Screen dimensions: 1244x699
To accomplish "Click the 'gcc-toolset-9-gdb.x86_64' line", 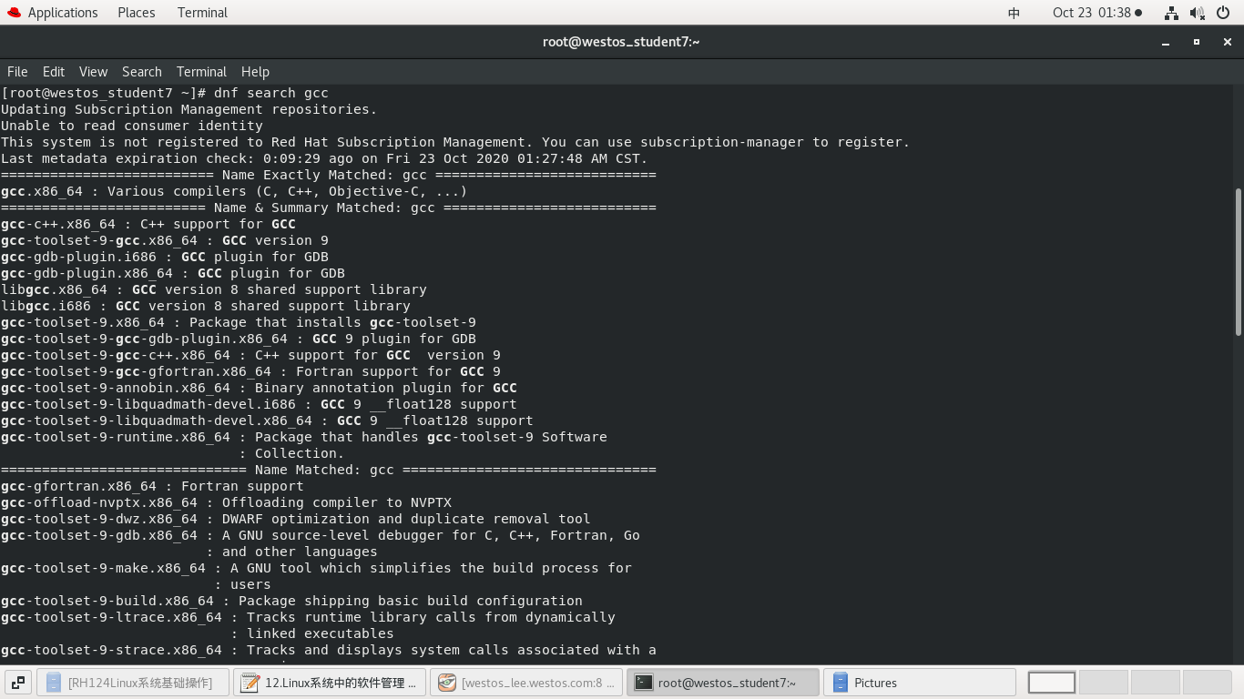I will point(321,535).
